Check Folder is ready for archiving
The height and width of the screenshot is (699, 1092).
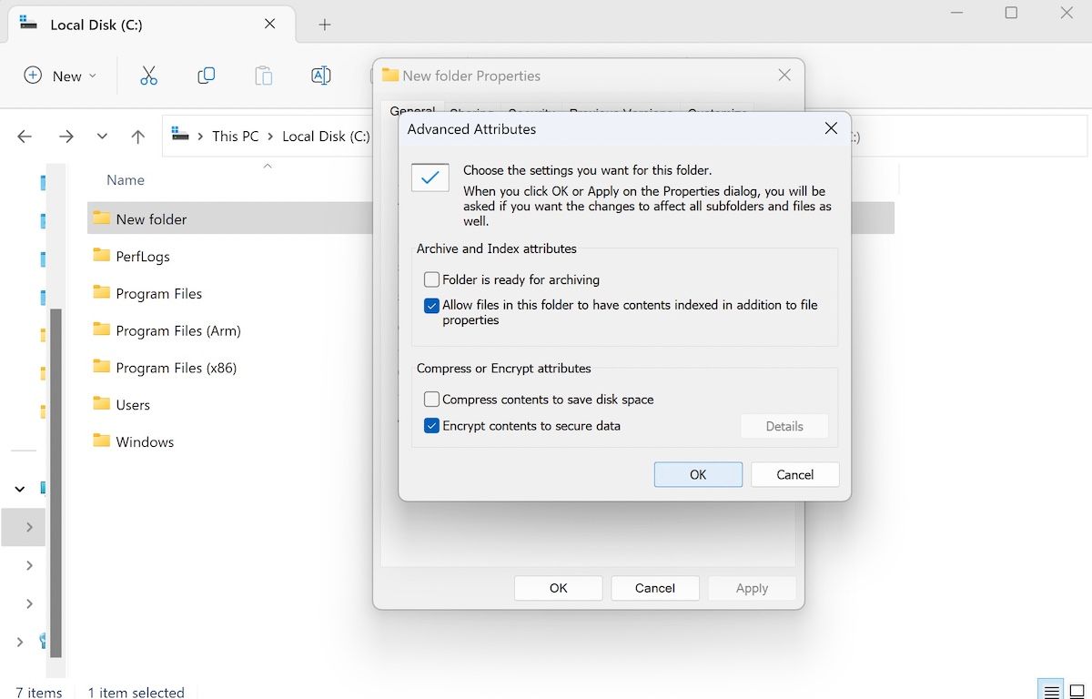(x=432, y=279)
